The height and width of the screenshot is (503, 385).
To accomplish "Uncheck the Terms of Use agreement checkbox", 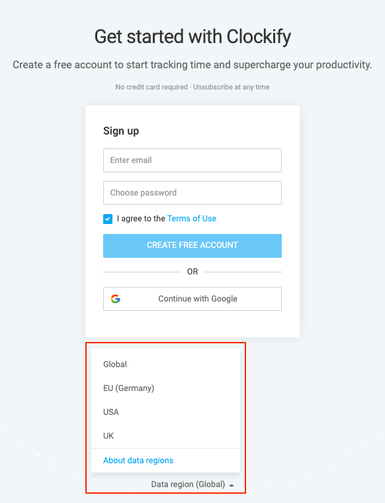I will click(108, 219).
